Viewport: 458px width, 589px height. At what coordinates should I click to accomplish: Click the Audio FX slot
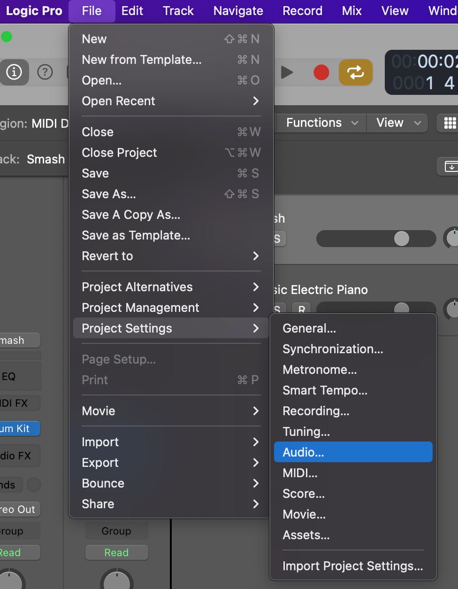click(20, 456)
